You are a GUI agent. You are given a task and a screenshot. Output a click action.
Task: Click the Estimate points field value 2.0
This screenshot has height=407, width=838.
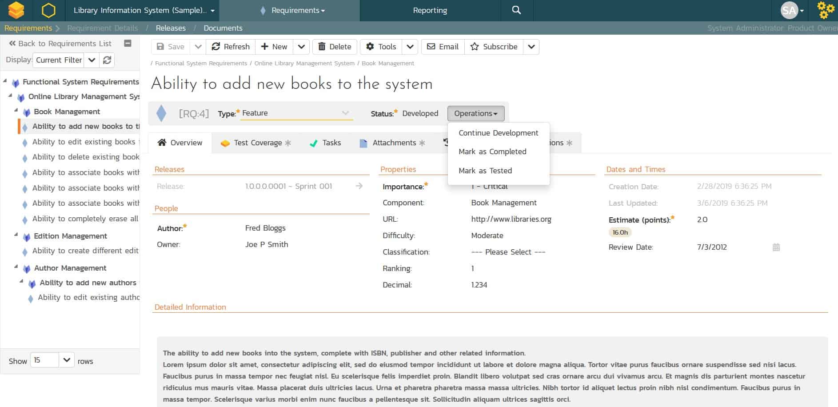coord(702,219)
